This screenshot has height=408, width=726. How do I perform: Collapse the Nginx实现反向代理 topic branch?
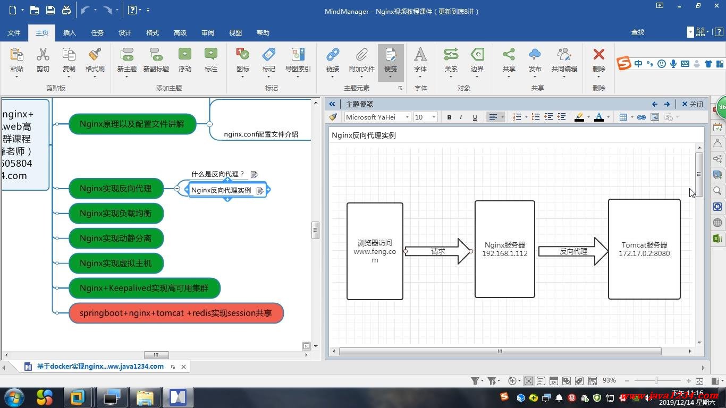[177, 189]
